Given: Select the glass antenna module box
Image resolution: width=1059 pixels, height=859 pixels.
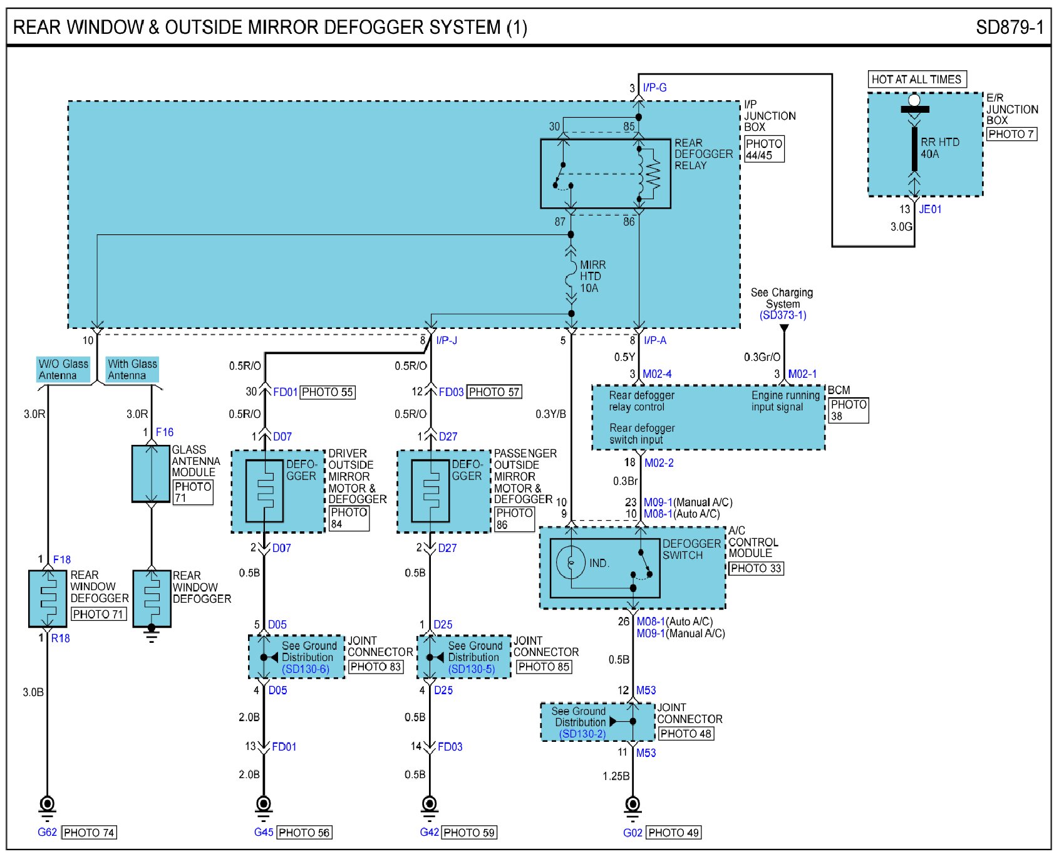Looking at the screenshot, I should coord(151,474).
